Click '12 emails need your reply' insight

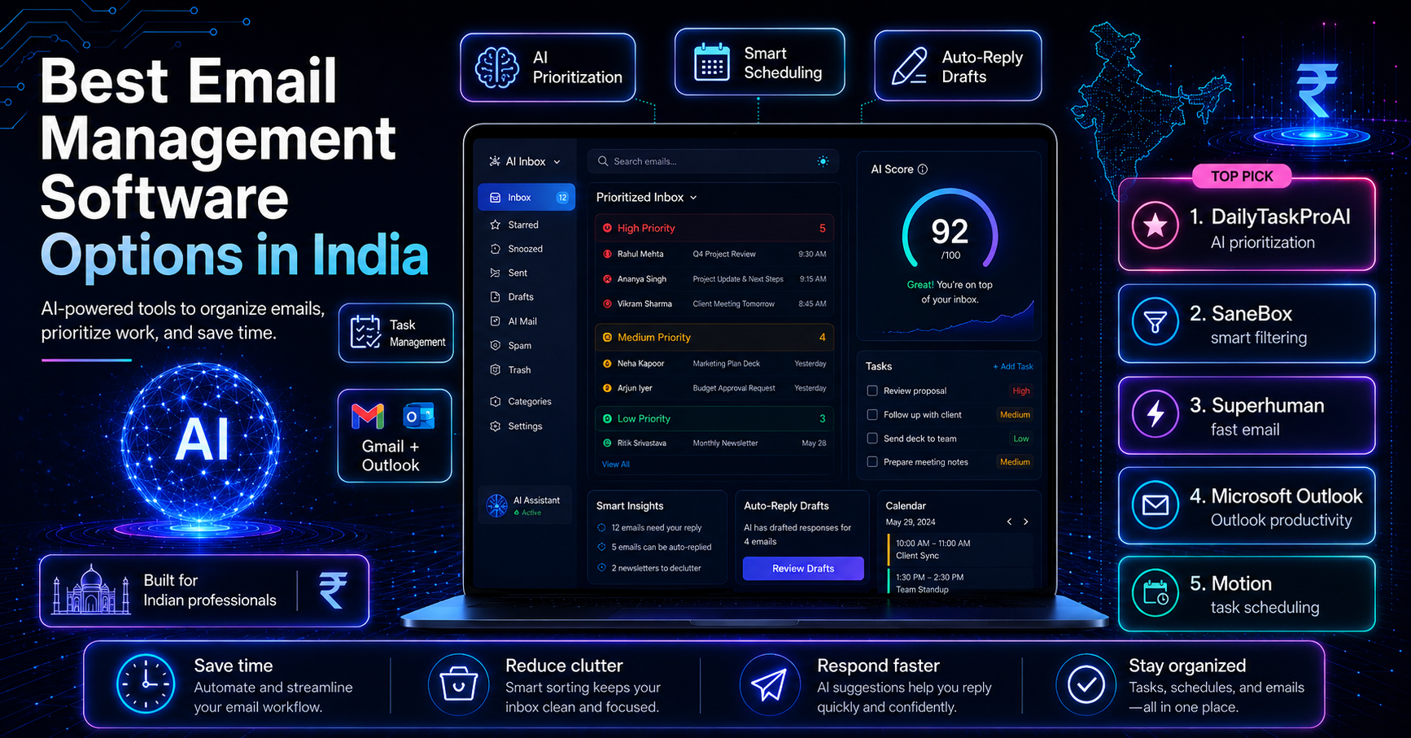(650, 527)
